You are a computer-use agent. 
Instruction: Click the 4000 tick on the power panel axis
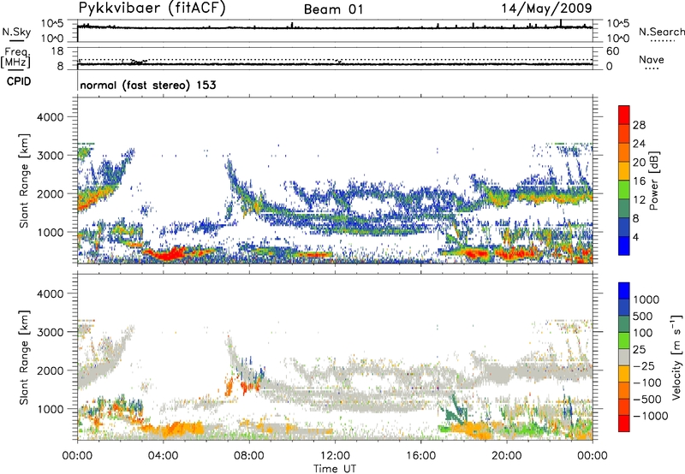[x=50, y=117]
